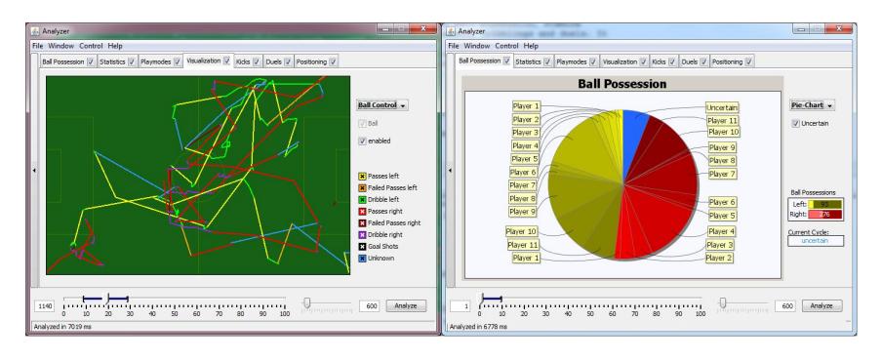This screenshot has height=361, width=882.
Task: Open Help menu in right Analyzer window
Action: coord(531,46)
